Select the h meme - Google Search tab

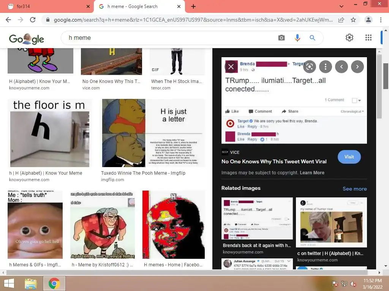[x=139, y=6]
